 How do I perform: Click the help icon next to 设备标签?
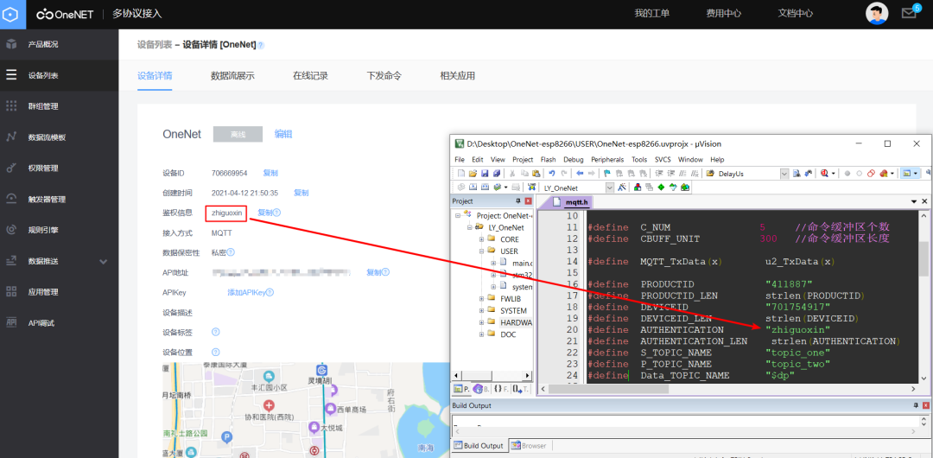point(215,332)
